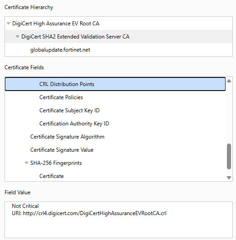236x240 pixels.
Task: Click the scroll up arrow in Certificate Fields
Action: (x=229, y=81)
